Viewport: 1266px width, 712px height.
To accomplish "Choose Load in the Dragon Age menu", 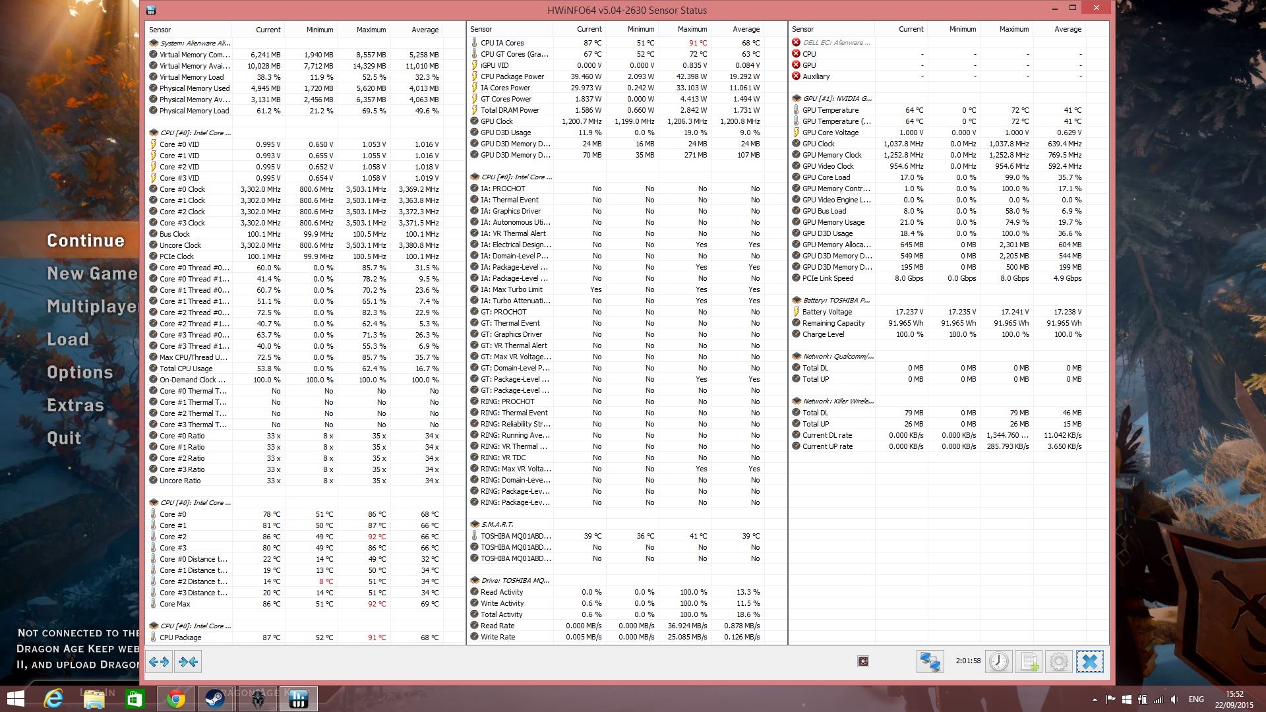I will [x=67, y=340].
